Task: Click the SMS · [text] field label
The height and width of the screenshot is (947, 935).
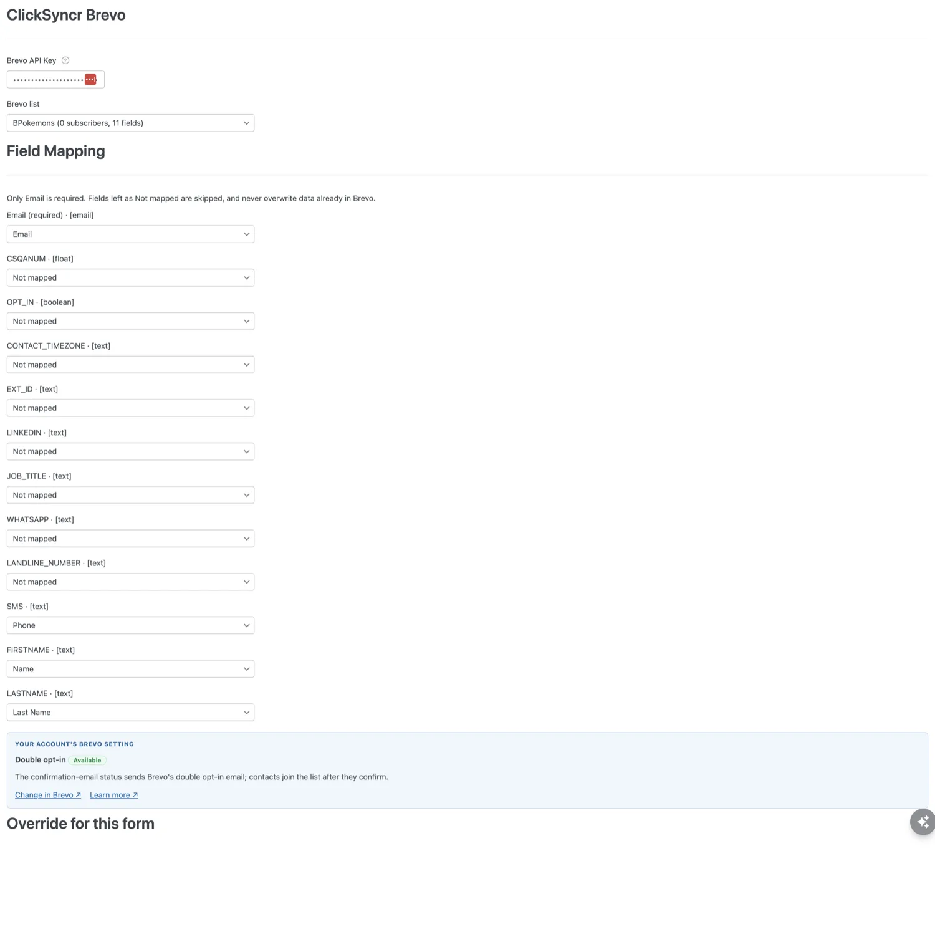Action: [27, 607]
